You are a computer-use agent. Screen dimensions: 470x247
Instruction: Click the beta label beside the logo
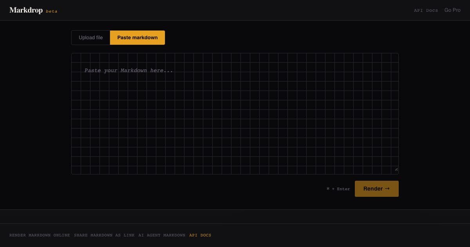click(x=52, y=11)
